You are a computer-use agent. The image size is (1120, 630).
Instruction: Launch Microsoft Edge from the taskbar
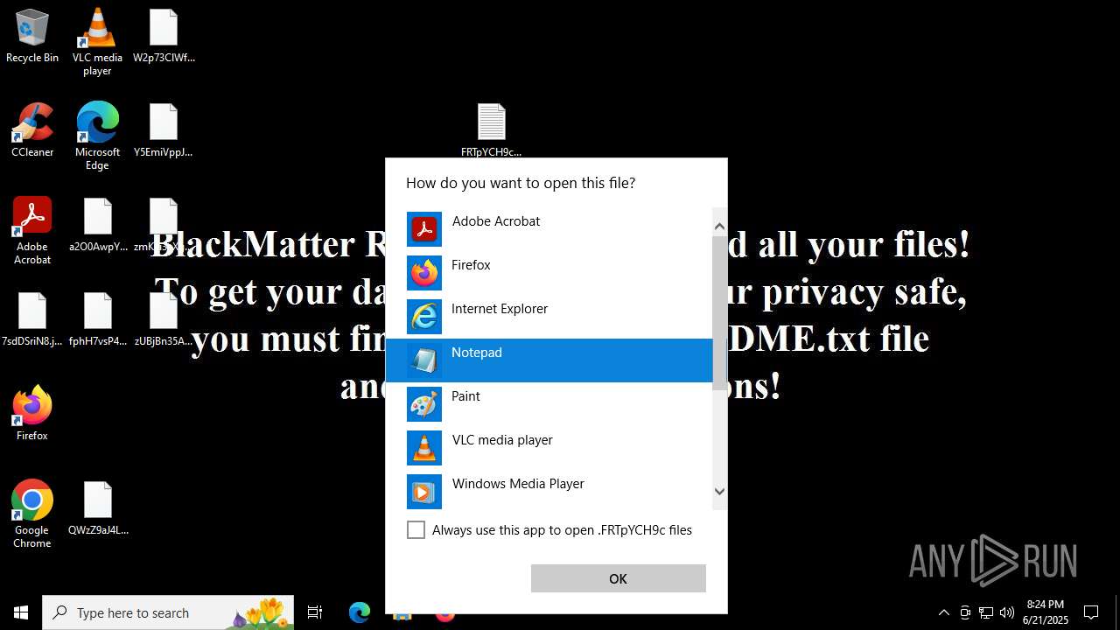pyautogui.click(x=360, y=612)
